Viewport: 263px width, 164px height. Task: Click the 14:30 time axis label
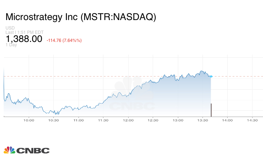coord(252,120)
